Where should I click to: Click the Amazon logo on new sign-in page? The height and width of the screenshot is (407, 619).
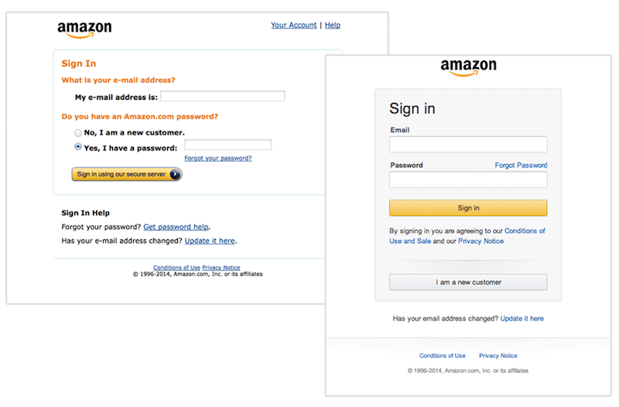468,67
